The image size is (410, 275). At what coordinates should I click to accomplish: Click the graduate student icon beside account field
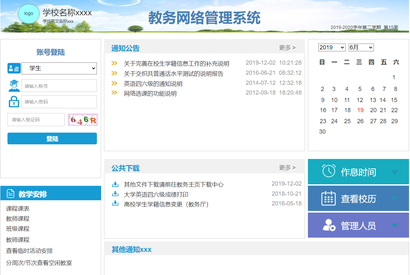[14, 86]
